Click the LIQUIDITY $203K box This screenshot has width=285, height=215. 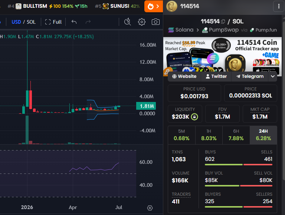tap(185, 114)
